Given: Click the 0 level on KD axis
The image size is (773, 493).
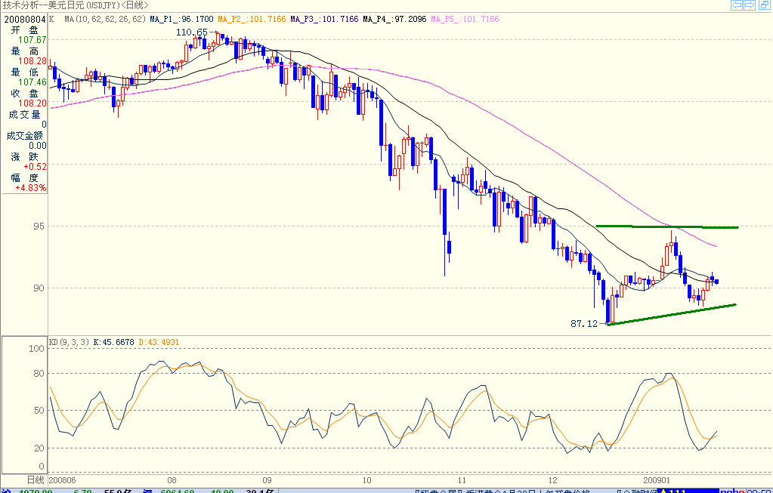Looking at the screenshot, I should 42,467.
